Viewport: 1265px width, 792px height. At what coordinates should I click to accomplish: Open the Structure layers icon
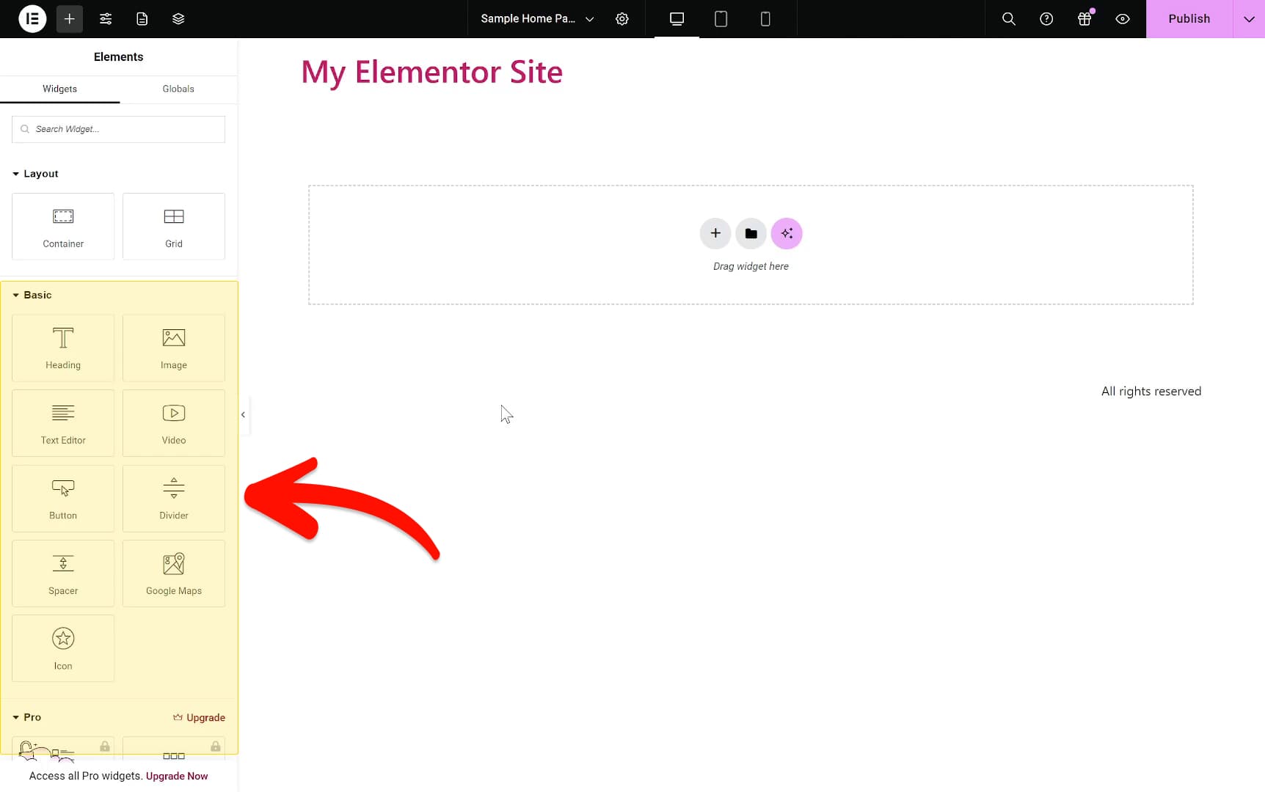[178, 19]
